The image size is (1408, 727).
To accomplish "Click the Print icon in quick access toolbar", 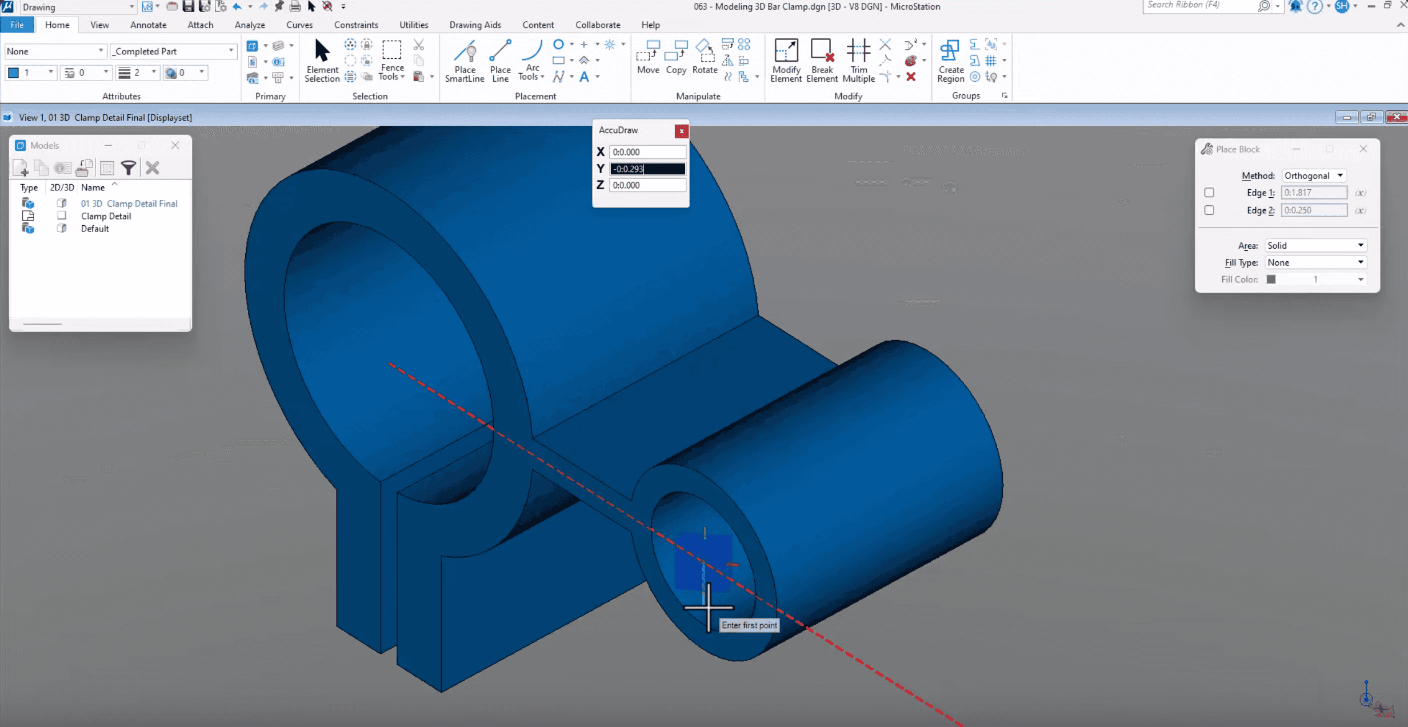I will click(x=295, y=6).
